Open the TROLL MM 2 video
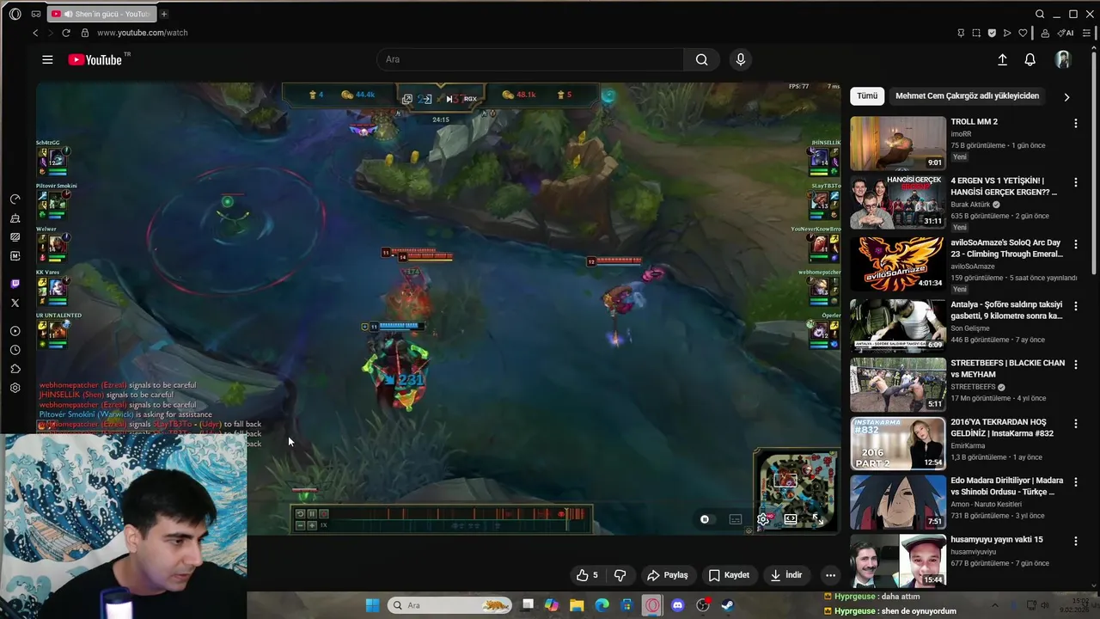 (x=974, y=122)
